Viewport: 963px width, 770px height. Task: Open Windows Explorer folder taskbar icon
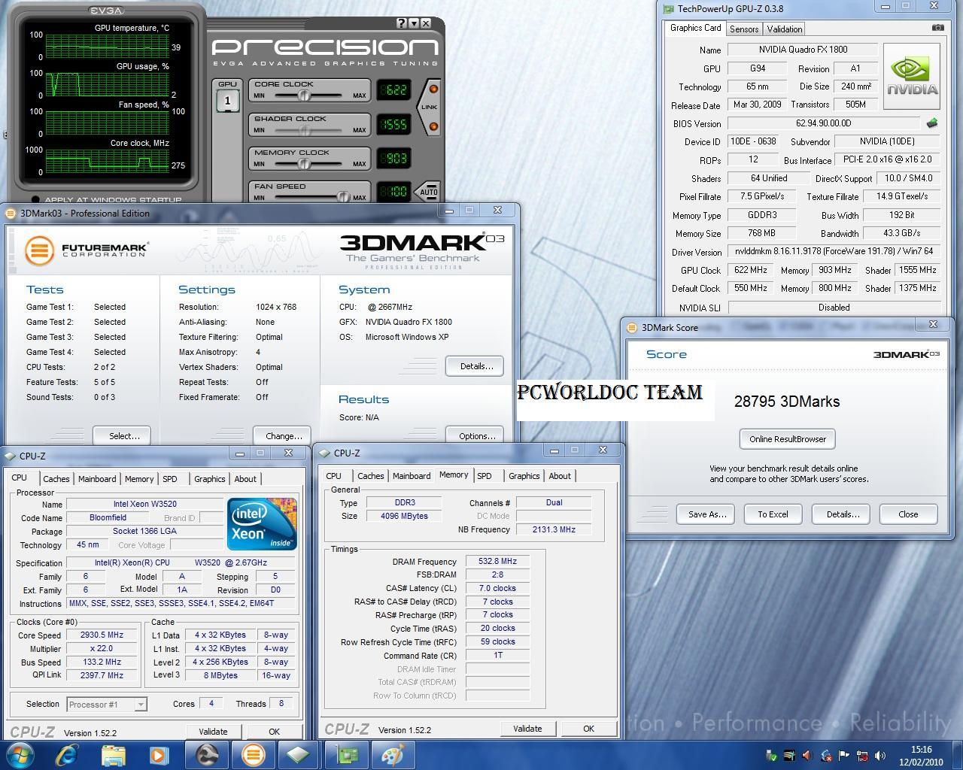(114, 754)
